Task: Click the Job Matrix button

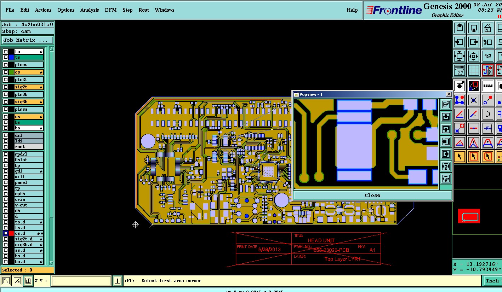Action: [28, 40]
